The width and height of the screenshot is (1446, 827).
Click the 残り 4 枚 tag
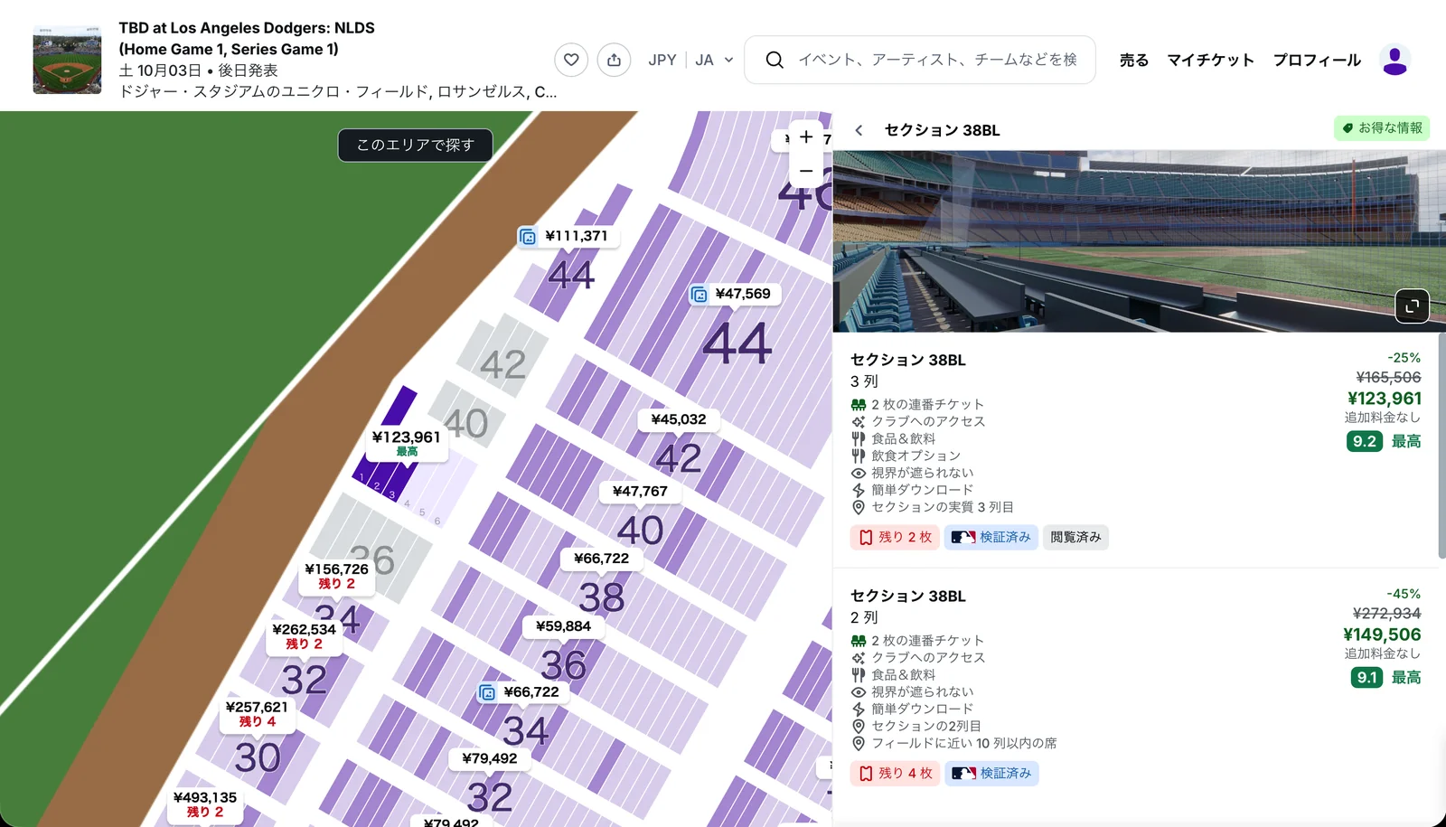tap(895, 773)
